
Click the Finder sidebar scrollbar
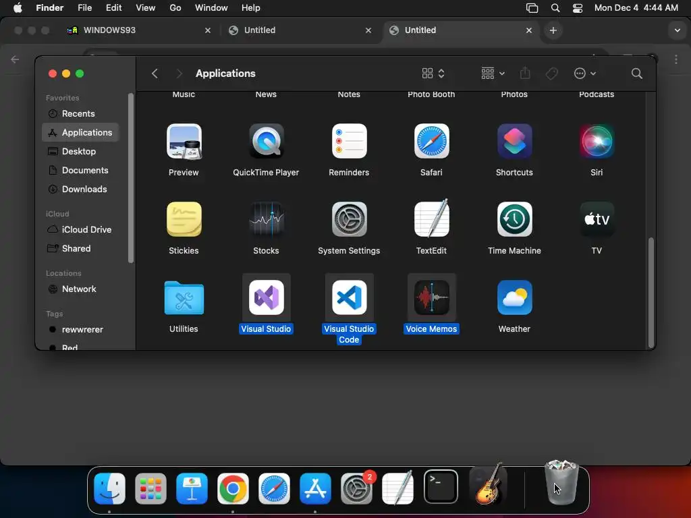click(x=130, y=178)
